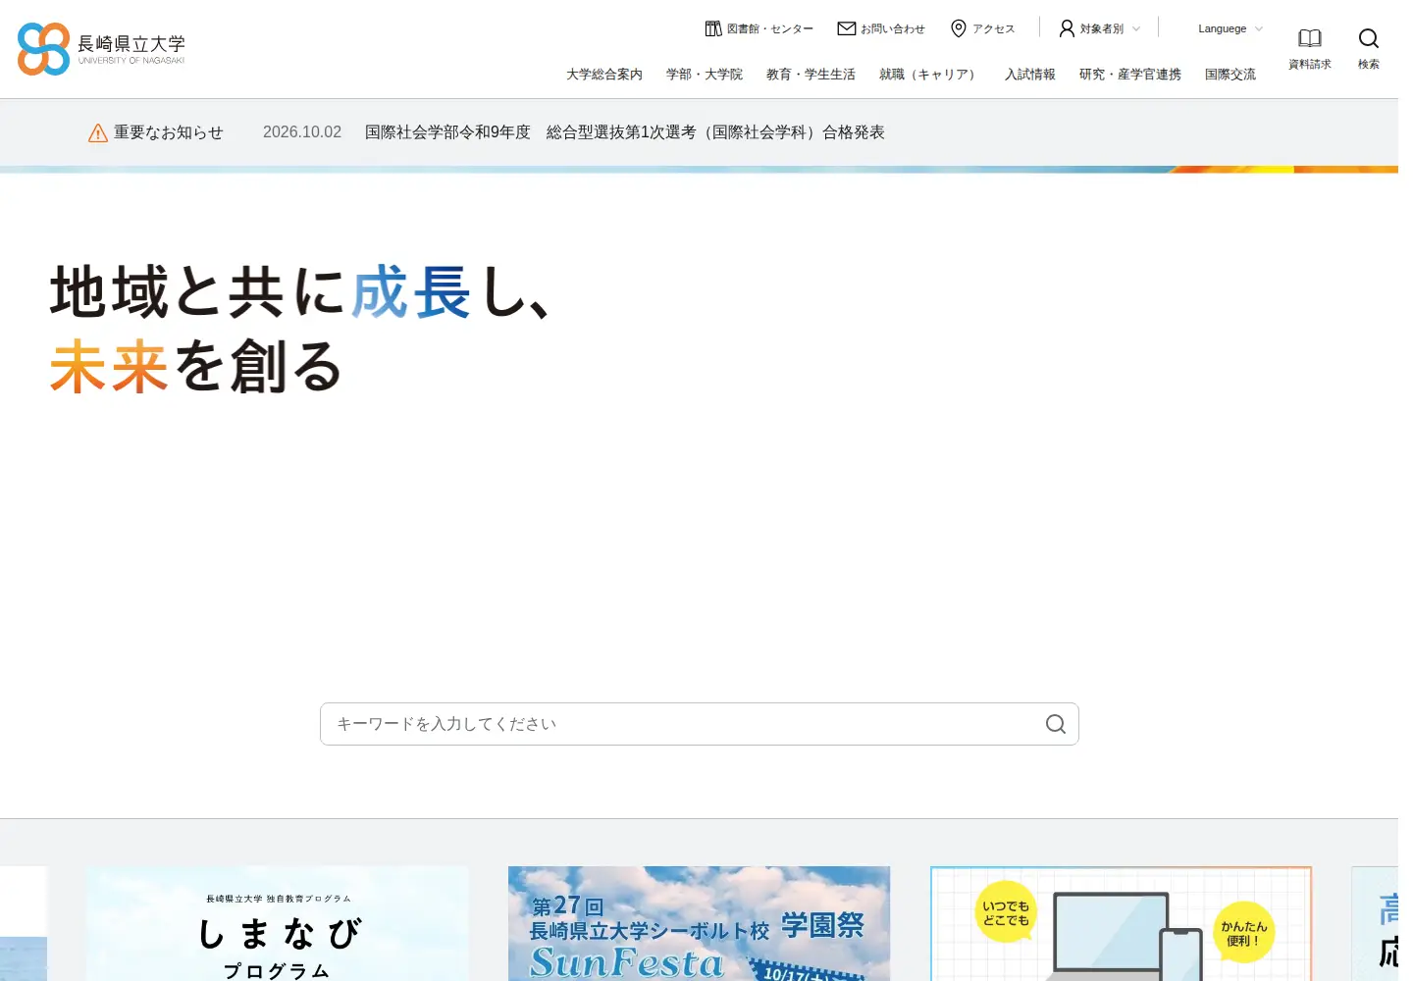
Task: Open the 教育・学生生活 menu
Action: click(811, 75)
